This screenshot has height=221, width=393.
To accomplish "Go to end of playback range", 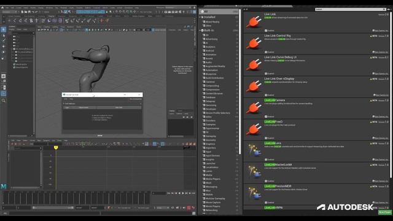I will coord(194,193).
